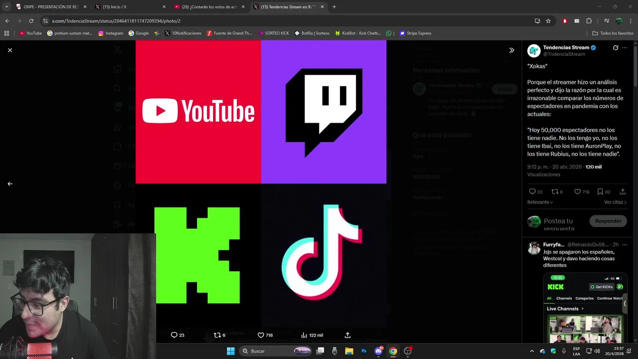Viewport: 638px width, 359px height.
Task: Share the tweet via sidebar share icon
Action: 623,191
